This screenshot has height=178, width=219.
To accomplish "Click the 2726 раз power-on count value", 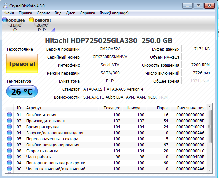I will click(196, 73).
